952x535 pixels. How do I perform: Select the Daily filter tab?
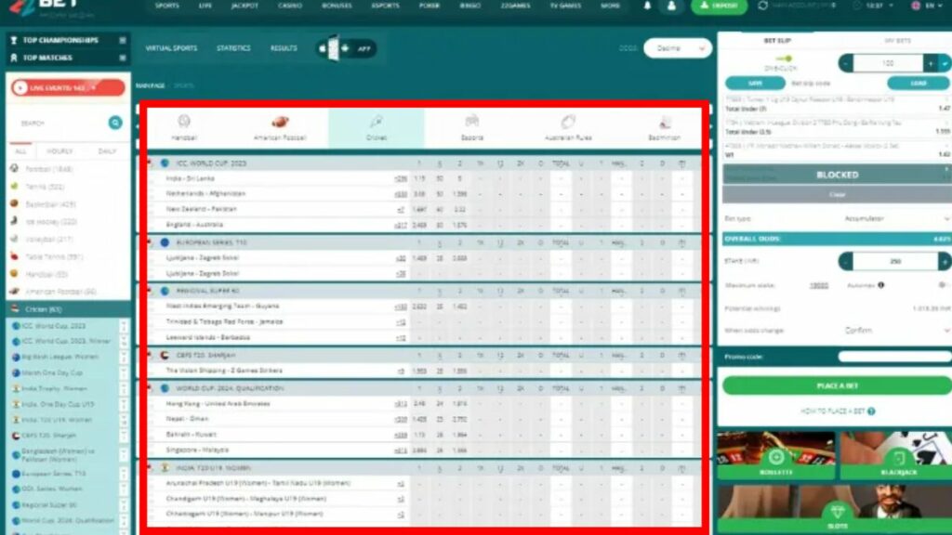(x=106, y=151)
